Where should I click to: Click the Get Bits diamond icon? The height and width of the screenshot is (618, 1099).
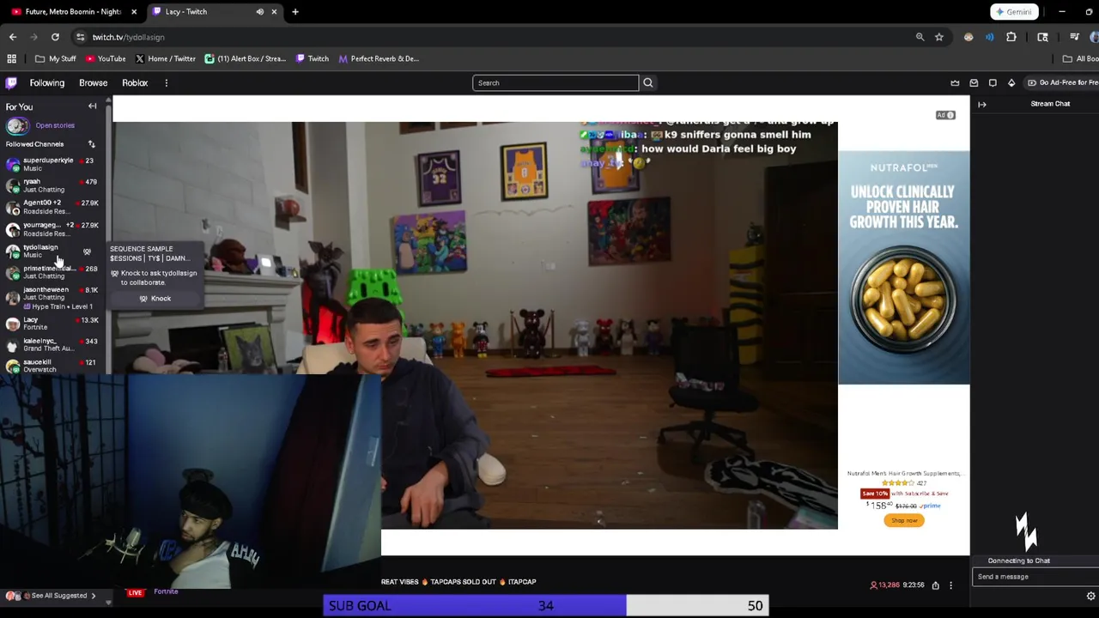pos(1011,83)
